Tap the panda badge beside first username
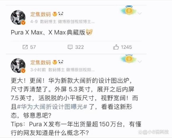Viewport: 172px width, 138px height. pyautogui.click(x=61, y=14)
